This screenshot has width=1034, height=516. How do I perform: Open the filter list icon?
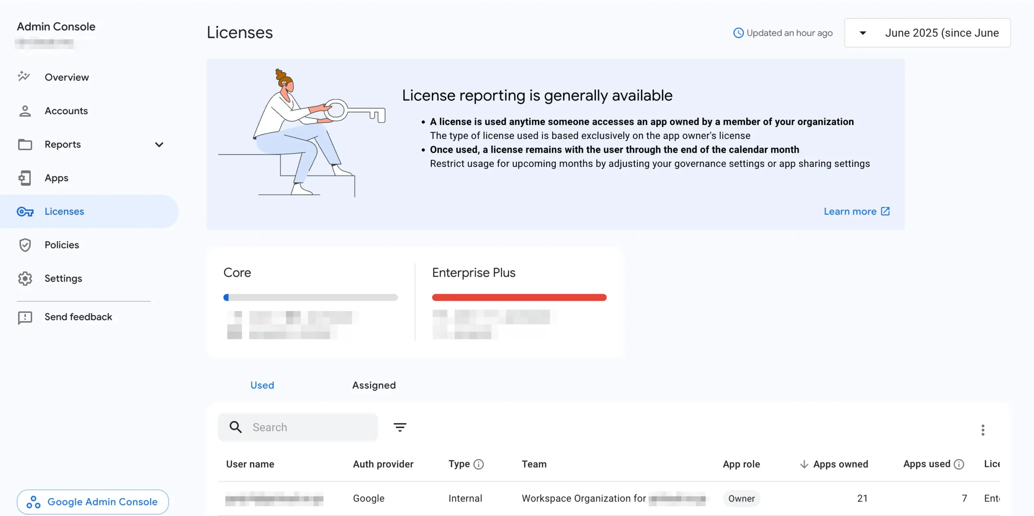pos(400,427)
